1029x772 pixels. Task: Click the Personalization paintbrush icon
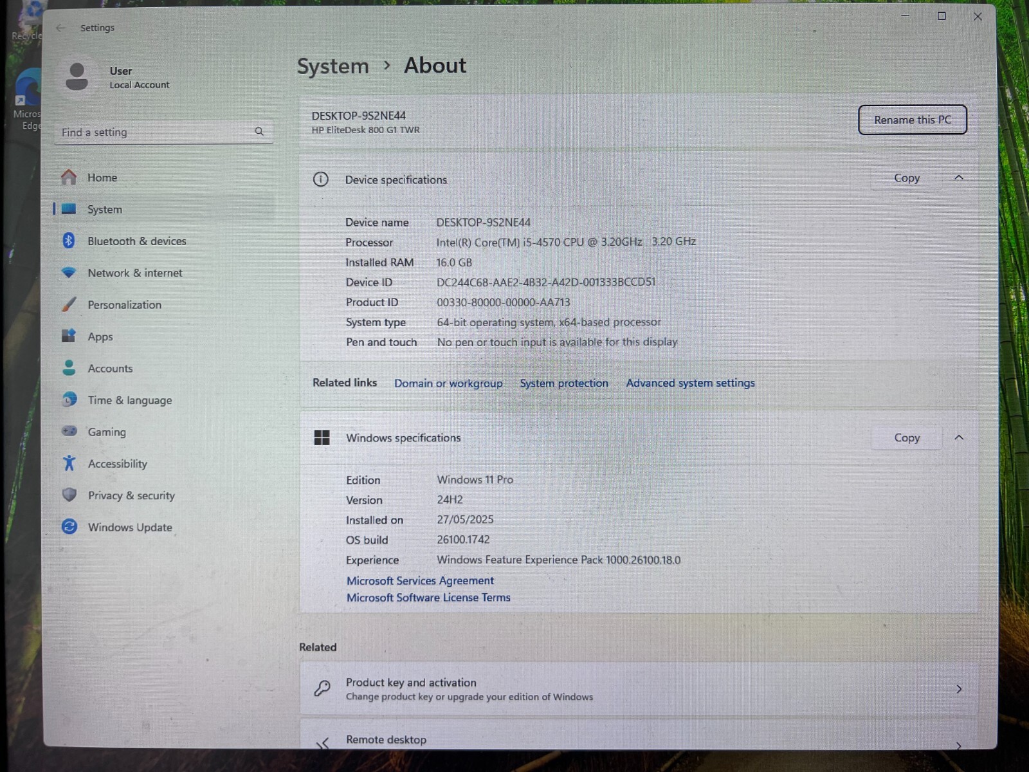point(69,304)
